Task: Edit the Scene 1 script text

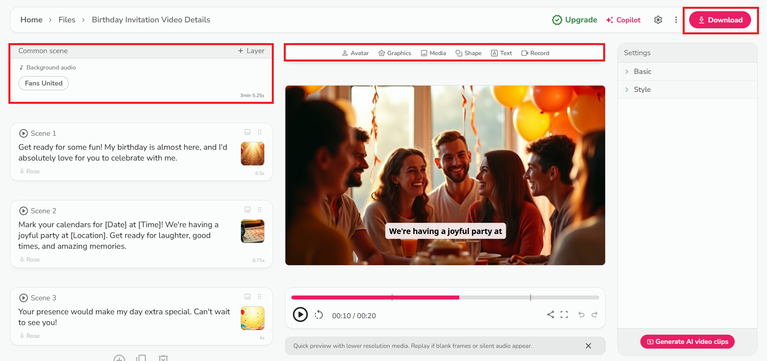Action: click(x=123, y=153)
